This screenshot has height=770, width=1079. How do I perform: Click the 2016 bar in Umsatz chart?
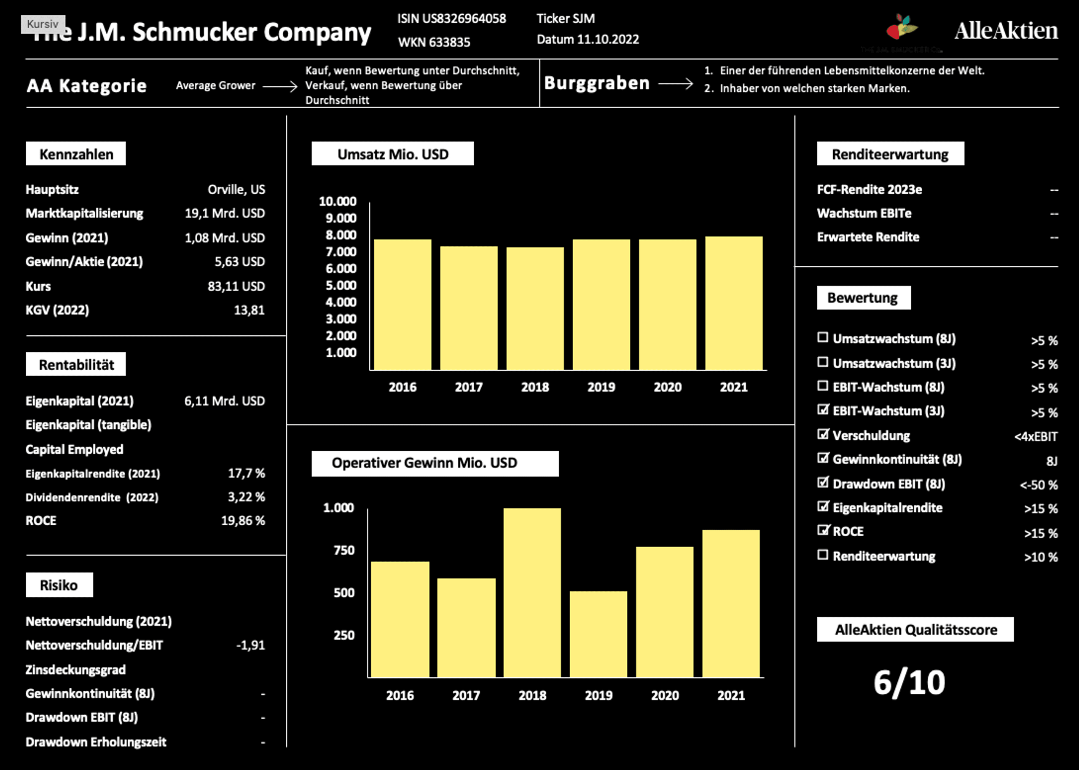click(x=403, y=305)
